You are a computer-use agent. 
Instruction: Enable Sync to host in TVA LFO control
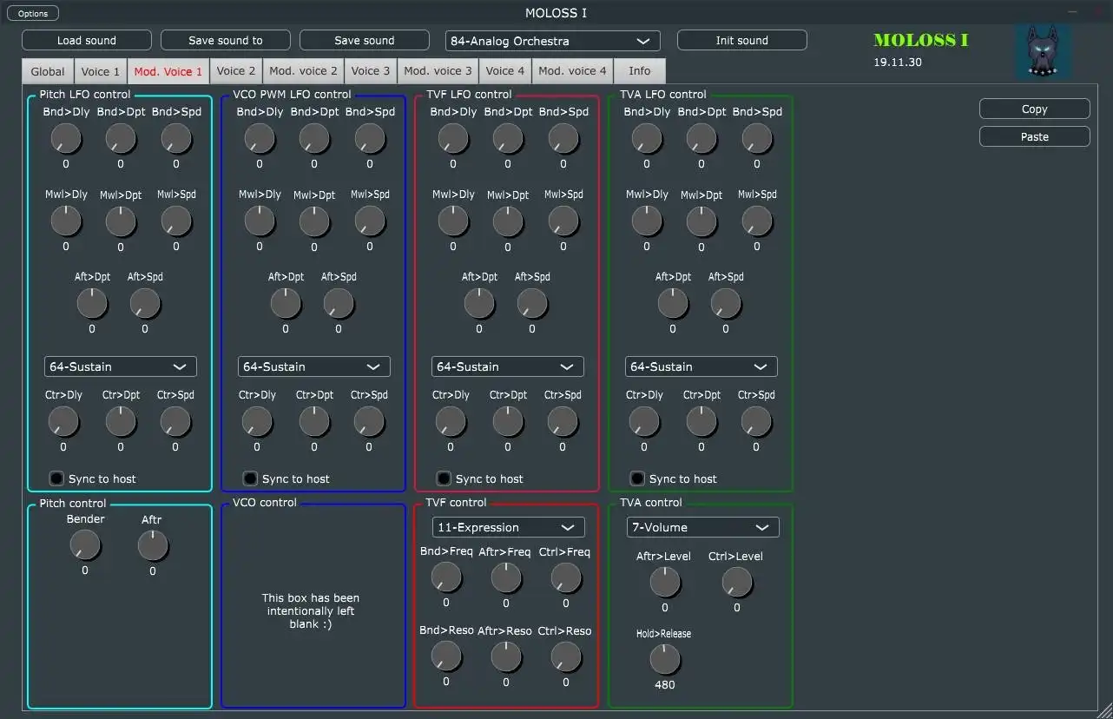[x=638, y=478]
